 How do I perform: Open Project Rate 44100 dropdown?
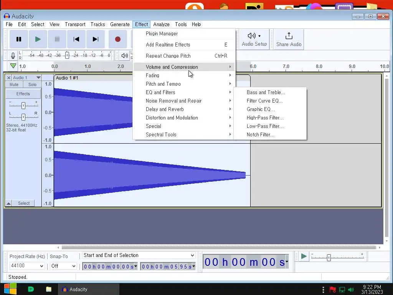click(27, 266)
